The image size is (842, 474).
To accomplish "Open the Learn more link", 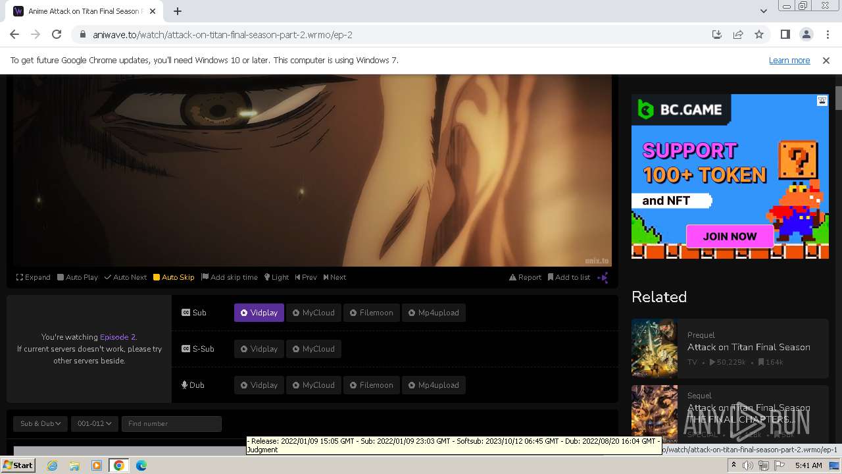I will click(789, 60).
